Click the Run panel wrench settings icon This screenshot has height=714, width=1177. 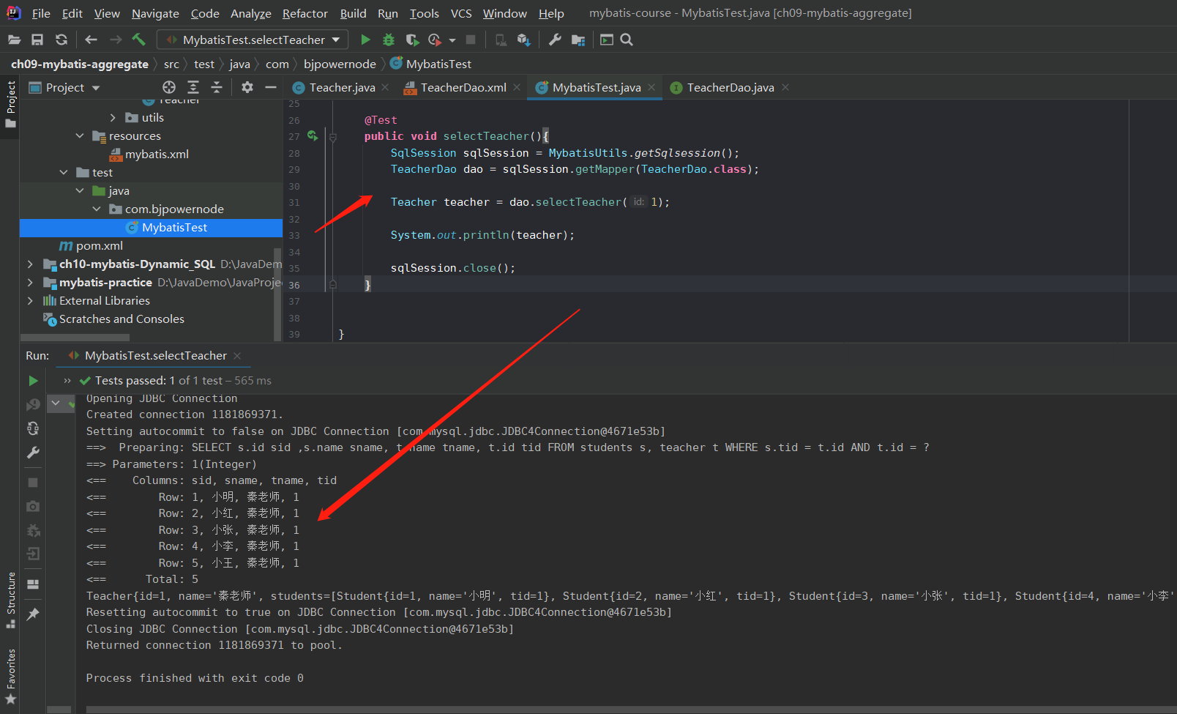[x=33, y=453]
